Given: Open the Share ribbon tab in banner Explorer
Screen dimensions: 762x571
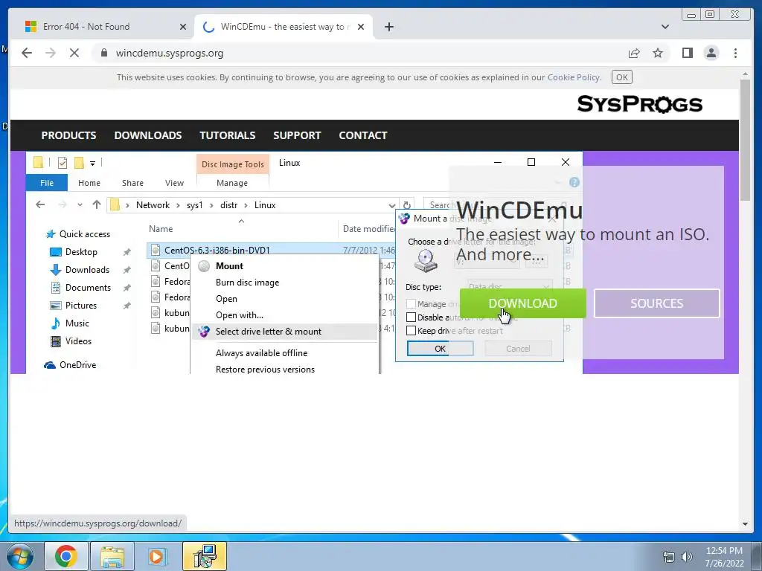Looking at the screenshot, I should (132, 183).
